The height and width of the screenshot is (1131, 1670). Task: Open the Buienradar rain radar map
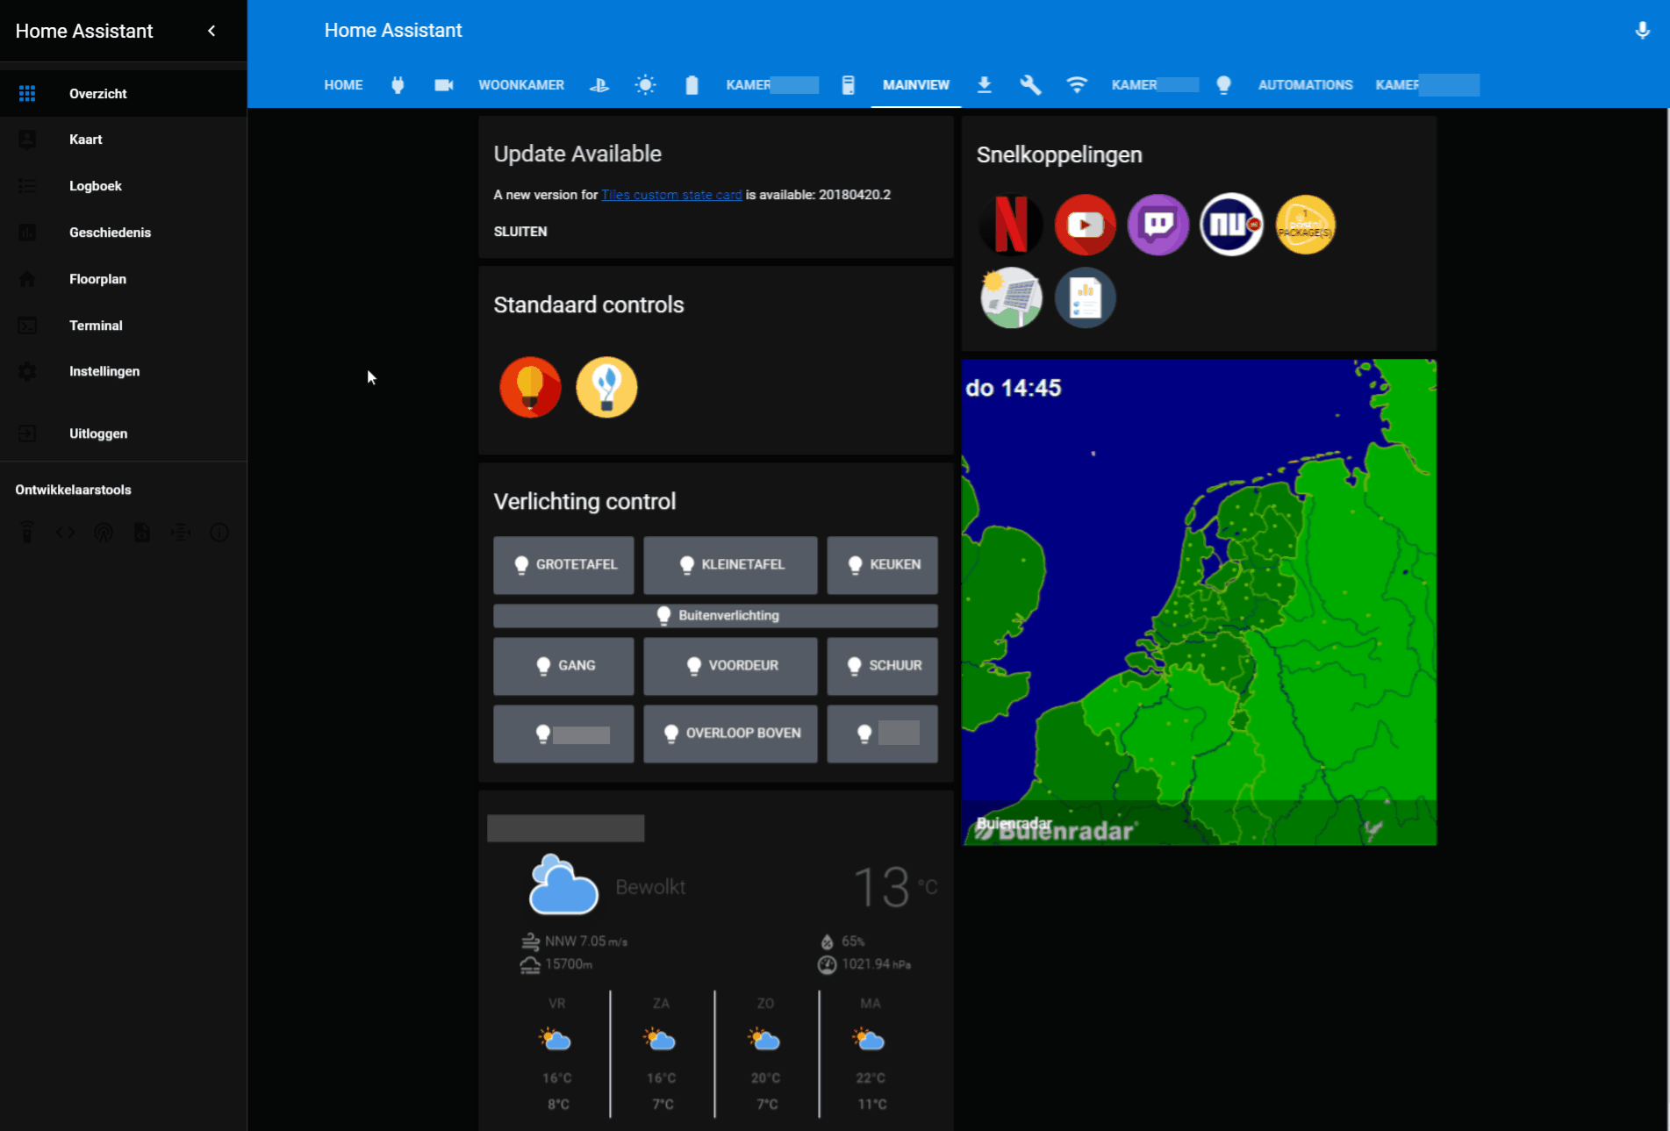click(x=1199, y=602)
